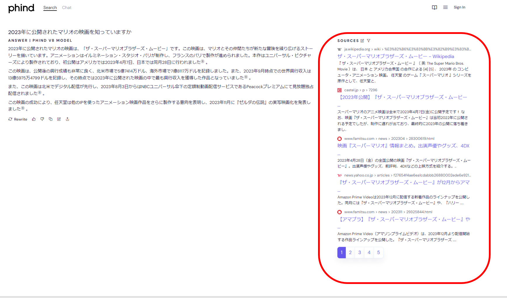Open the 映画『スーパーマリオ』情報まとめ link
The width and height of the screenshot is (507, 298).
403,146
